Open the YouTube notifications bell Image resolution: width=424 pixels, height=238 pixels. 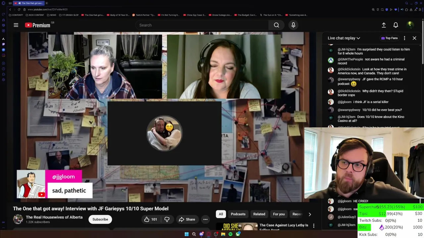(x=396, y=25)
